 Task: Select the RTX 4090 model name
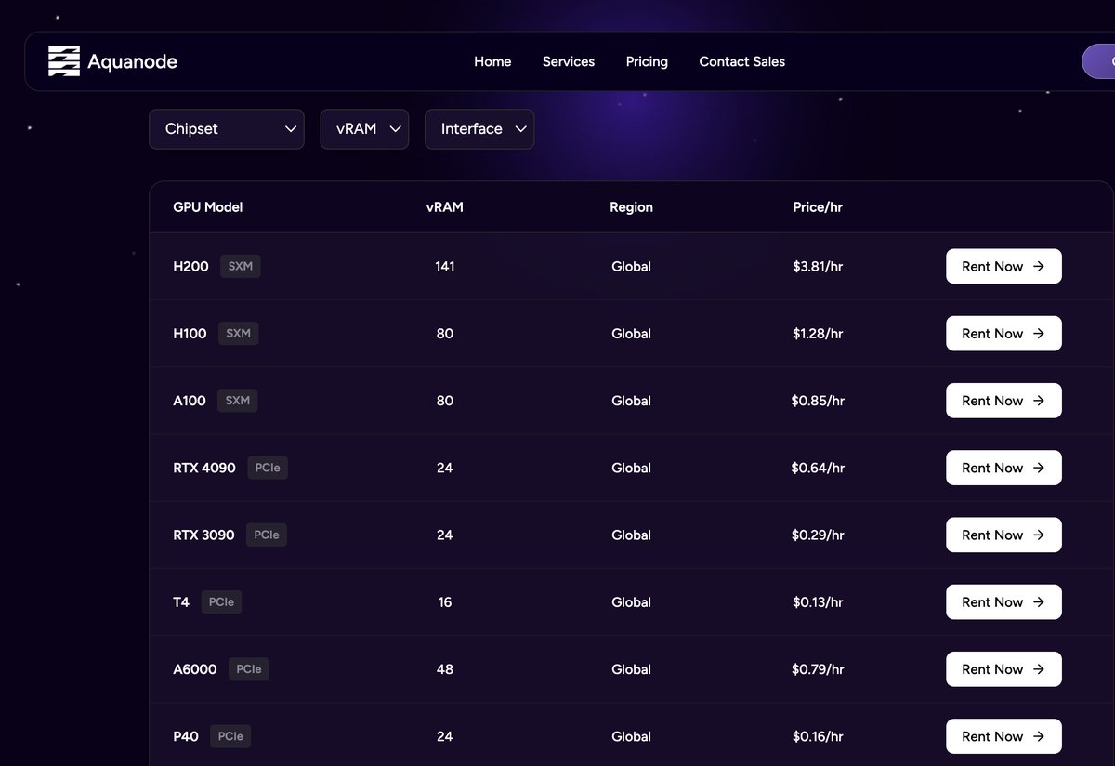click(204, 468)
